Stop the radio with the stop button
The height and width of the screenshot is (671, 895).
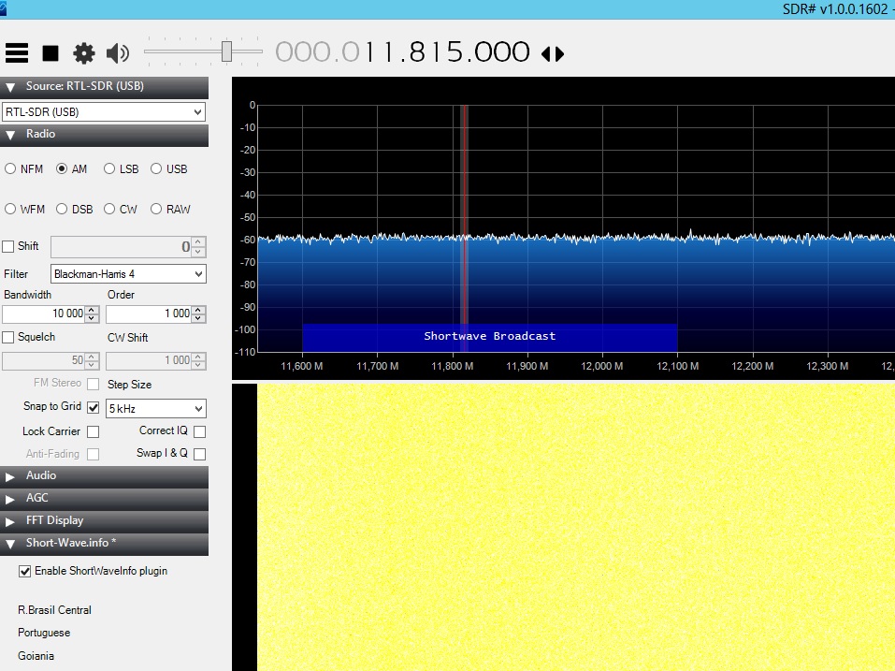(x=51, y=53)
